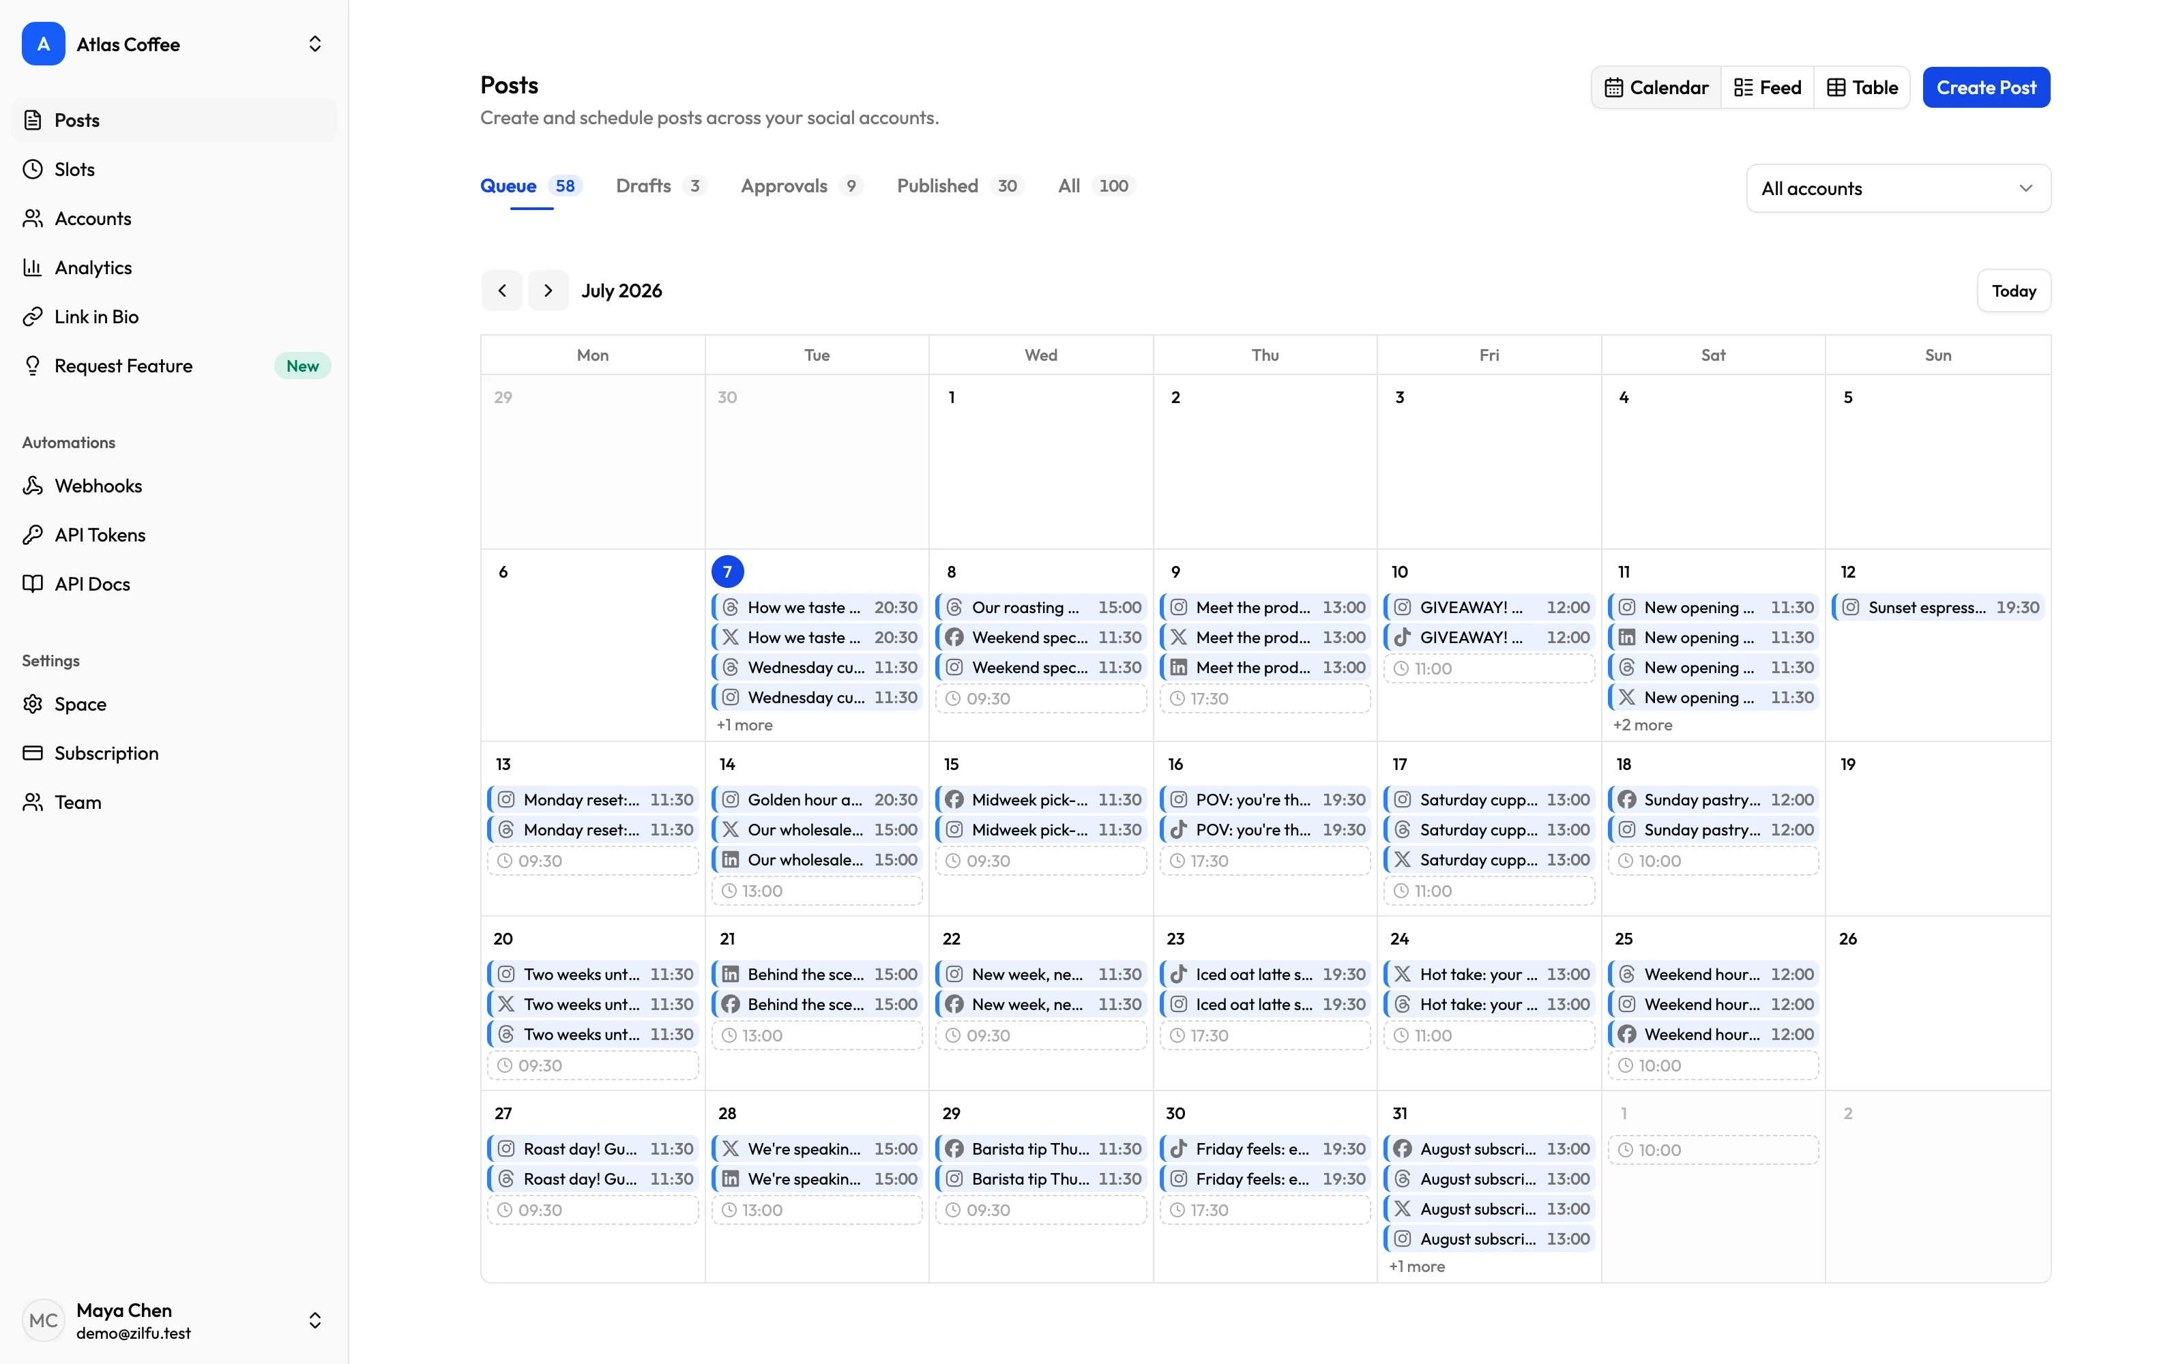
Task: Click the empty 11:00 slot on July 10
Action: tap(1489, 668)
